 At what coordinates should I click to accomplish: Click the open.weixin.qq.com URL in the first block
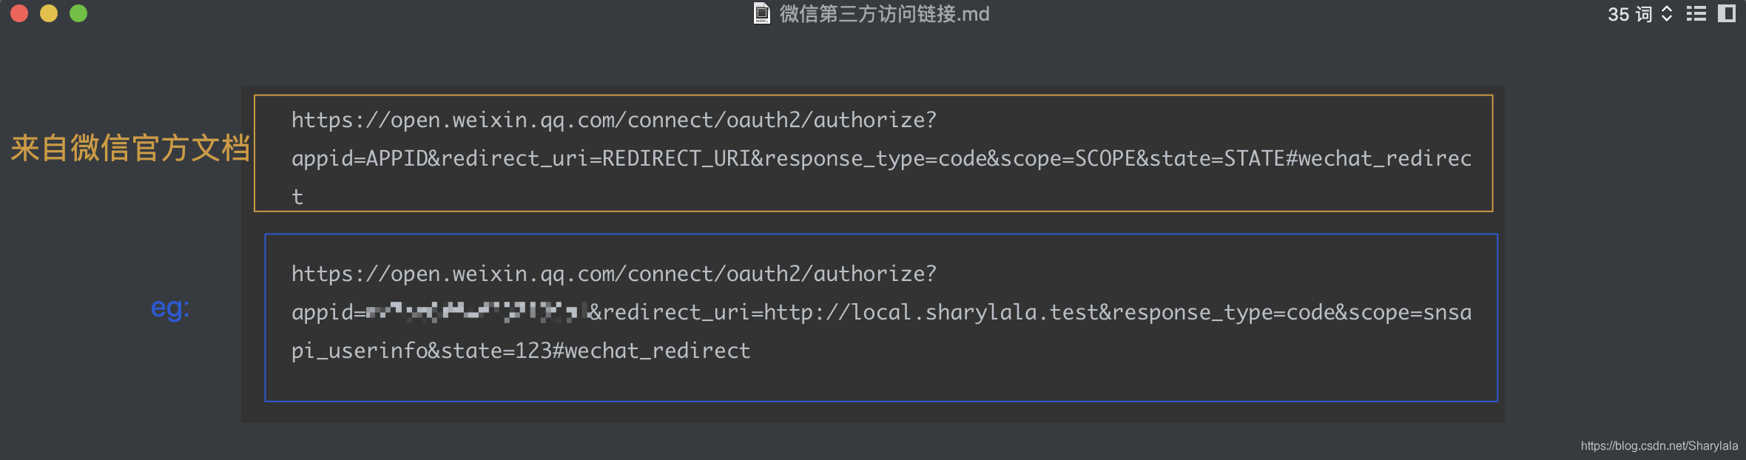pos(614,119)
